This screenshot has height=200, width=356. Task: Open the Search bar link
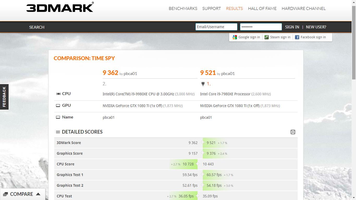coord(37,27)
